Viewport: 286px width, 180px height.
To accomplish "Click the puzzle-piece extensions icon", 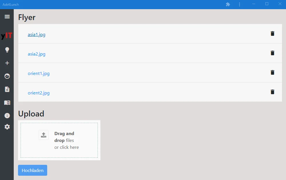I will [228, 4].
